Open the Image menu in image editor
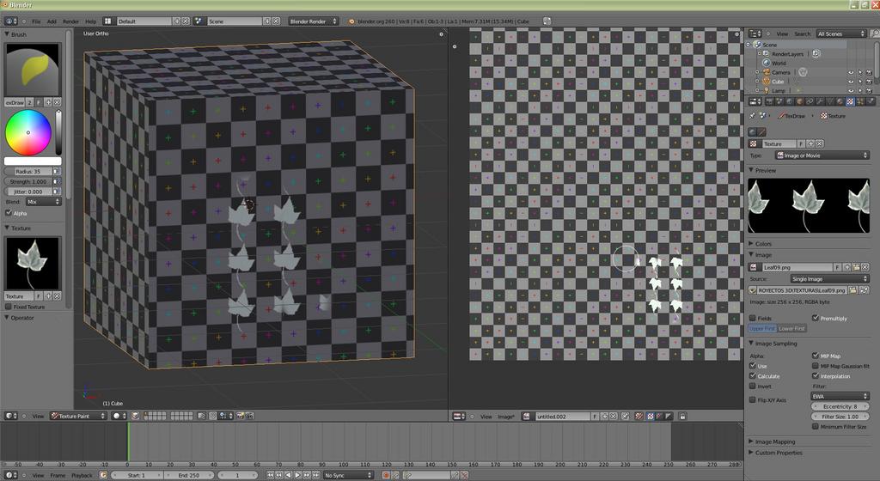 tap(505, 417)
